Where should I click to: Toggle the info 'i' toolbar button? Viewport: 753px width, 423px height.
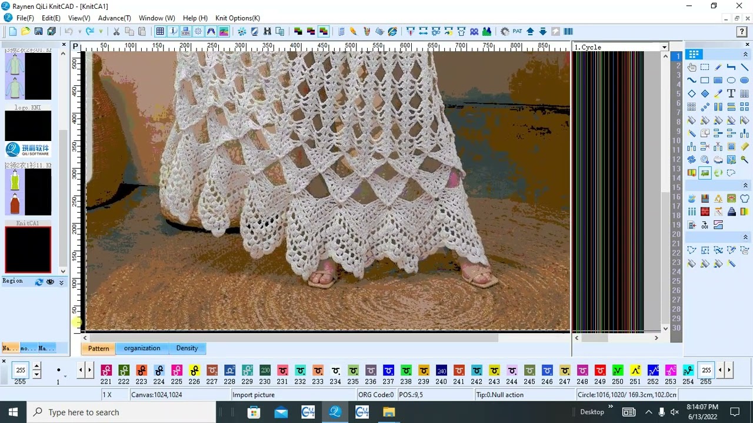click(172, 32)
